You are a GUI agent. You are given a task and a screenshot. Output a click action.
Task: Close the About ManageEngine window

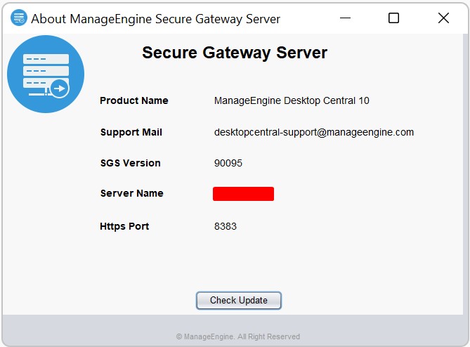pos(443,18)
